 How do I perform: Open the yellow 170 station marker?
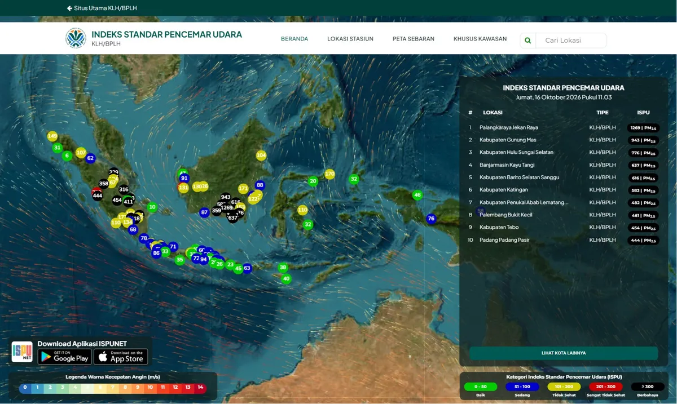coord(330,174)
